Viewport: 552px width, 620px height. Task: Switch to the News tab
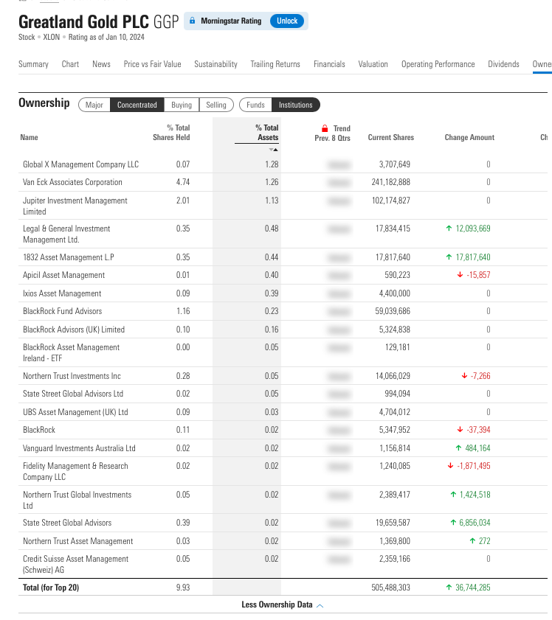tap(101, 64)
